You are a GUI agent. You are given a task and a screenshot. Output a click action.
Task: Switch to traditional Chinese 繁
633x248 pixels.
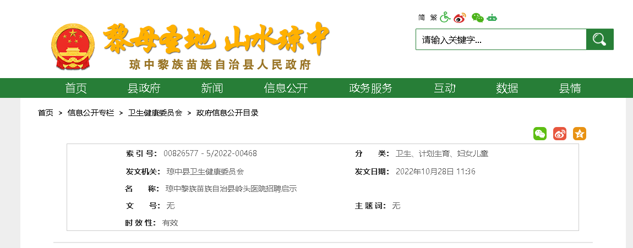click(x=434, y=18)
